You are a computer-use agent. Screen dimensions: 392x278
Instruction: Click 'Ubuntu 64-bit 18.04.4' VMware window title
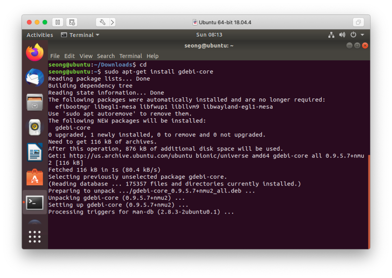225,22
